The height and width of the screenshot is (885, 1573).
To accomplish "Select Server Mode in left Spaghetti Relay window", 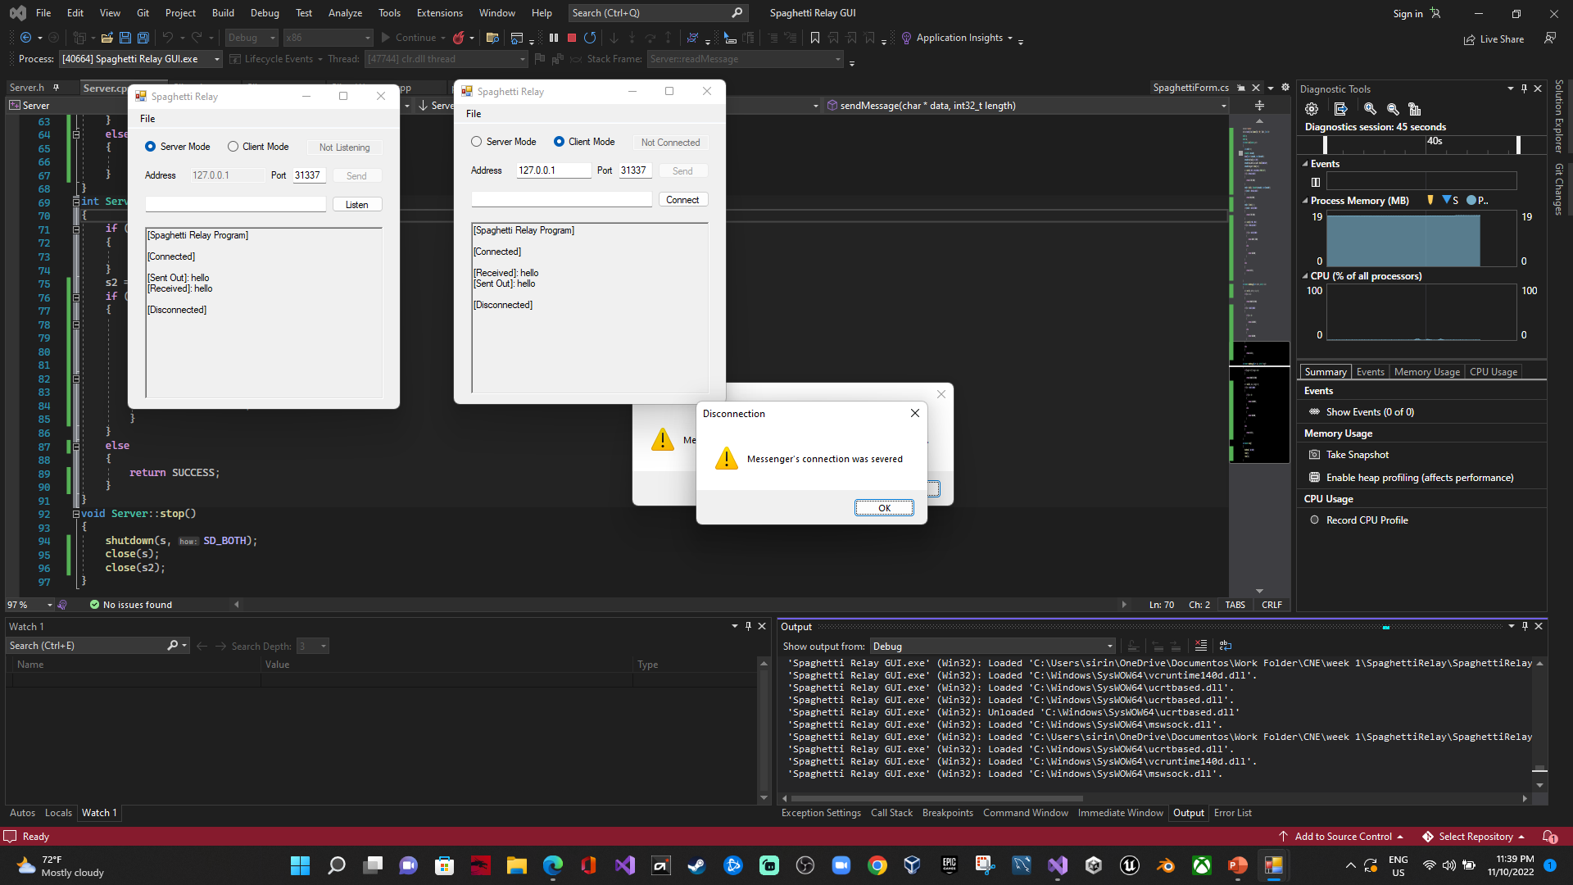I will (150, 147).
